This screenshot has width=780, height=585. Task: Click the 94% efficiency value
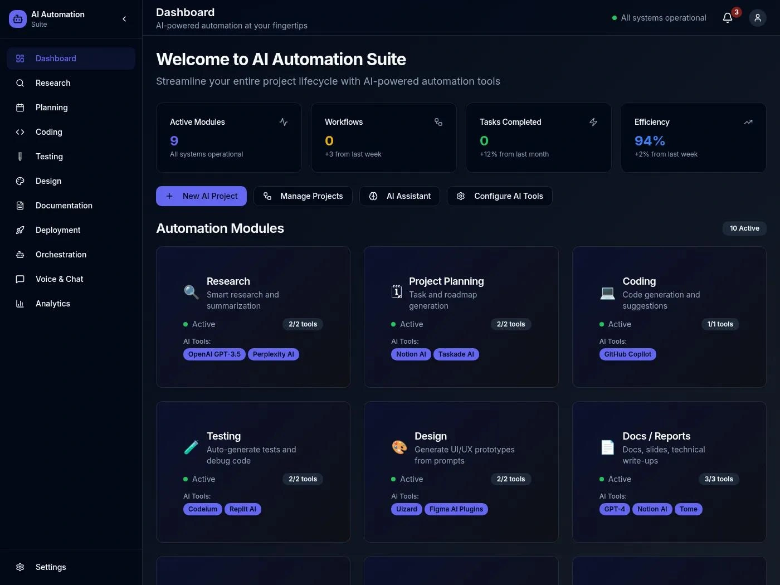tap(650, 141)
